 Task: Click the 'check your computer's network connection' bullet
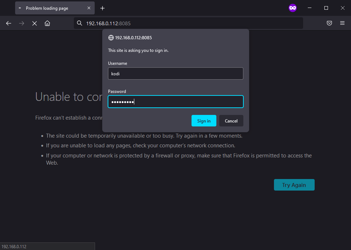(140, 146)
